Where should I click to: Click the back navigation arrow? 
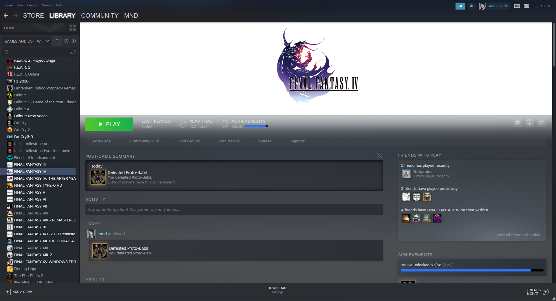[x=6, y=16]
